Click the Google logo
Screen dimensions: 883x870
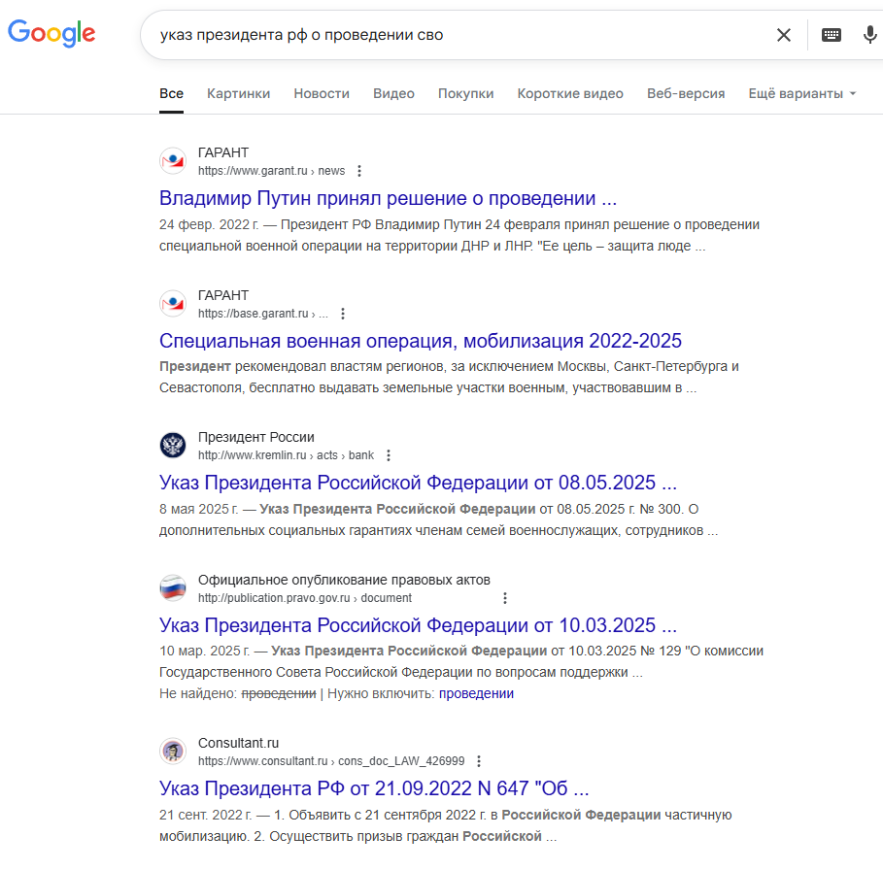[x=51, y=34]
